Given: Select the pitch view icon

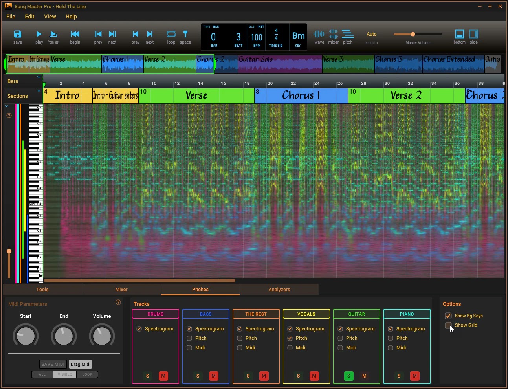Looking at the screenshot, I should coord(348,36).
